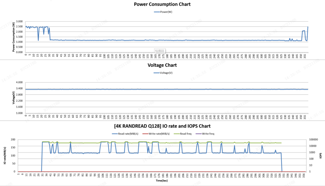The image size is (325, 186).
Task: Select the Time(Sec) horizontal axis title
Action: 162,181
